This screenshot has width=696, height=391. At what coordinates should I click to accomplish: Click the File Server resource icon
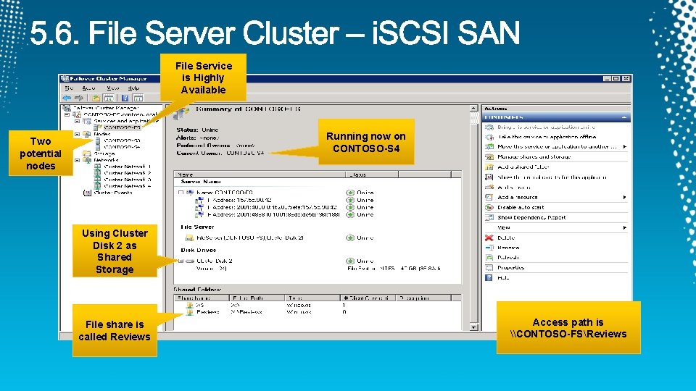(x=189, y=238)
